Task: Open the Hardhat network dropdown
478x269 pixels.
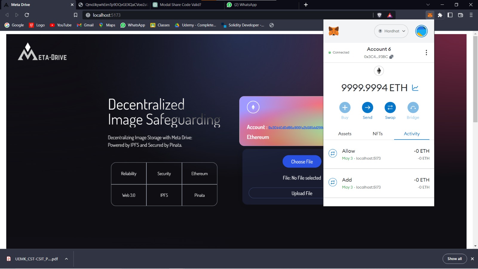Action: pyautogui.click(x=391, y=31)
